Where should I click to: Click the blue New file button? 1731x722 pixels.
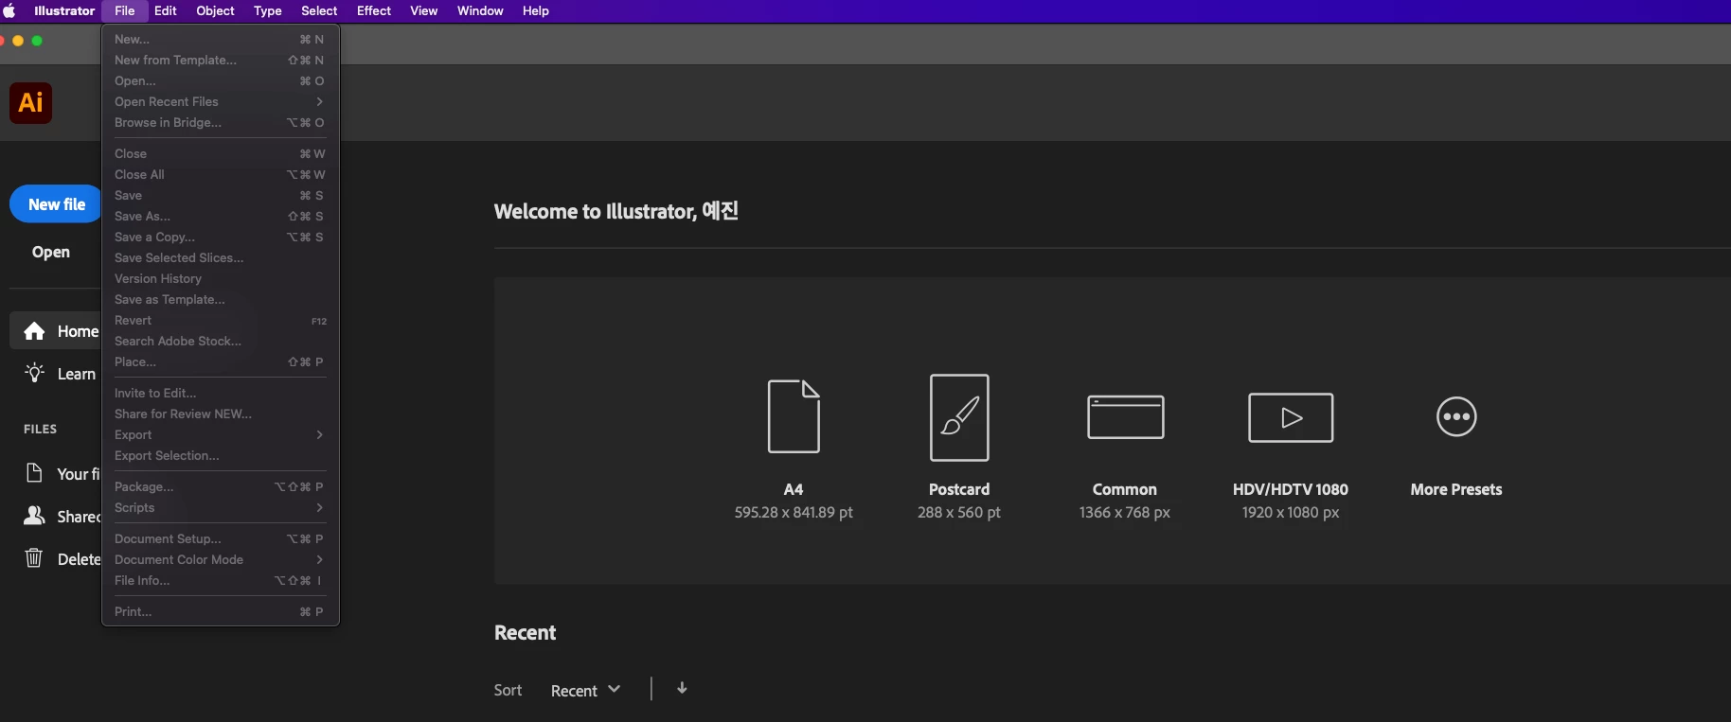coord(56,203)
